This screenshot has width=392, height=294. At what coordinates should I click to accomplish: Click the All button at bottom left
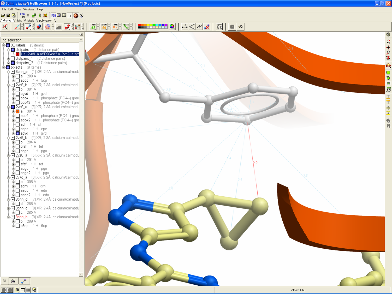pos(4,281)
